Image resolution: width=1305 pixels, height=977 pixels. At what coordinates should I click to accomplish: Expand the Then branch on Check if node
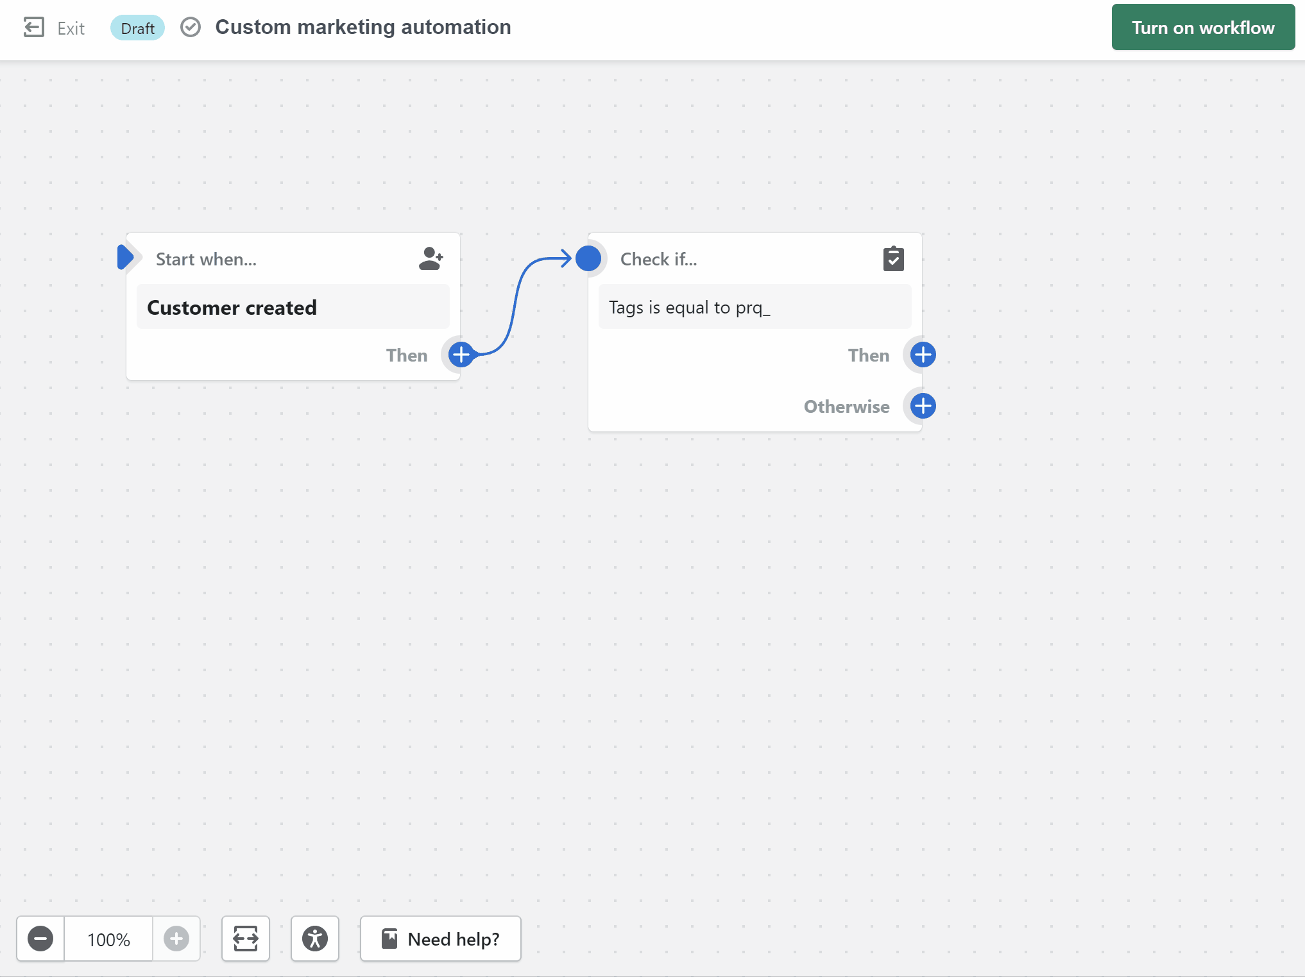922,354
